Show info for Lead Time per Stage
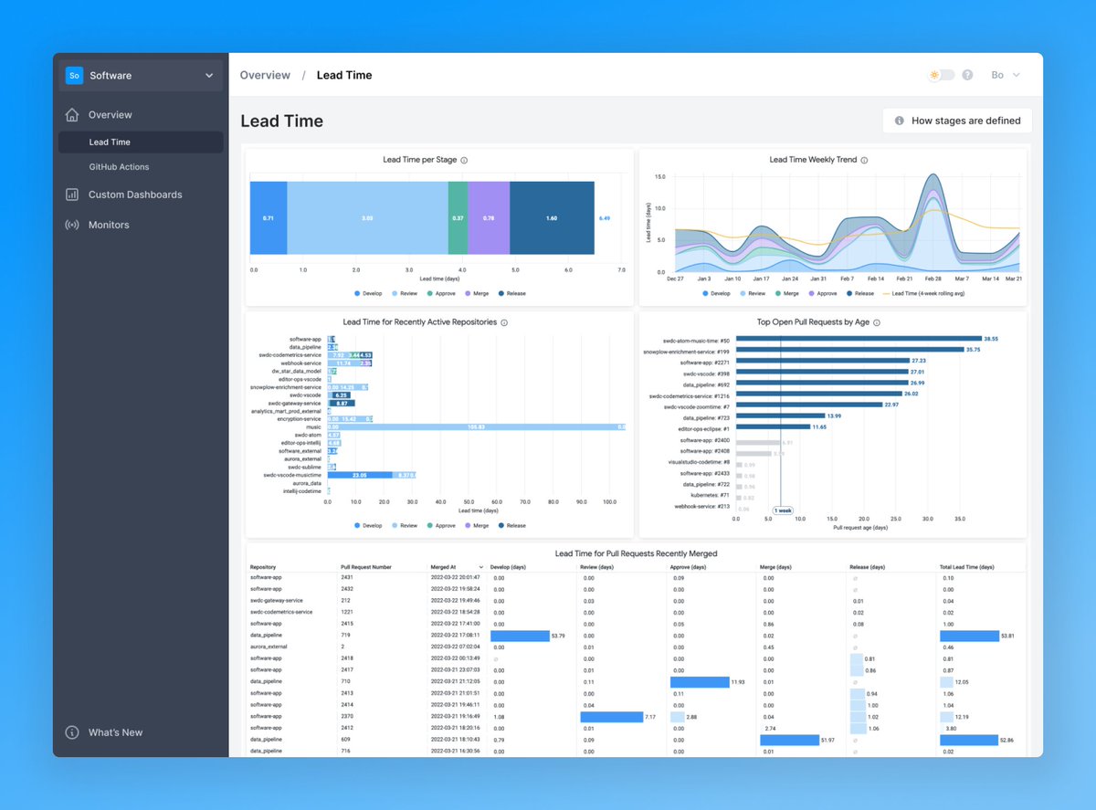 tap(464, 160)
